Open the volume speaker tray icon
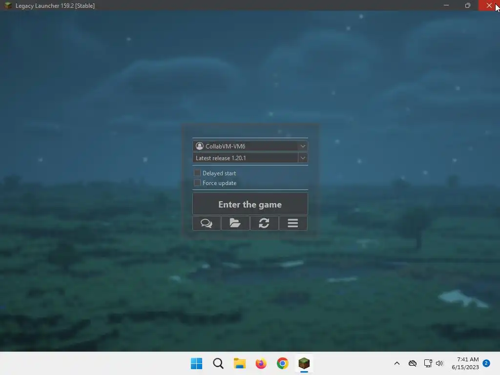 pyautogui.click(x=439, y=363)
